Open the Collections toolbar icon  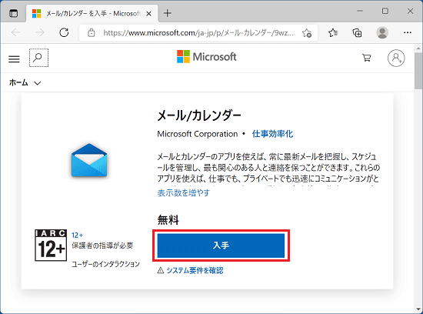pyautogui.click(x=357, y=32)
